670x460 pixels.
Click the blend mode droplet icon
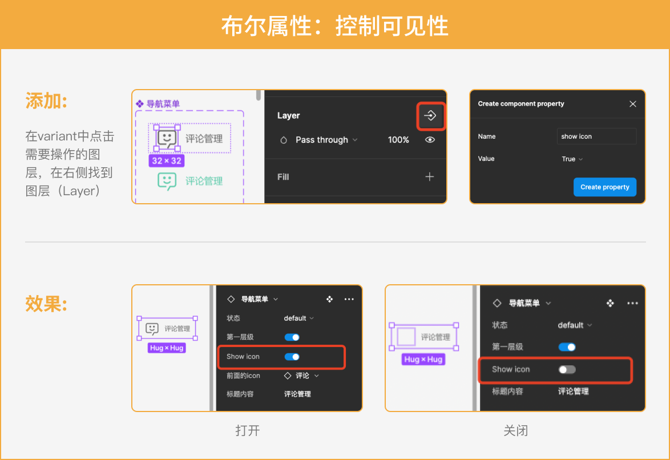283,140
